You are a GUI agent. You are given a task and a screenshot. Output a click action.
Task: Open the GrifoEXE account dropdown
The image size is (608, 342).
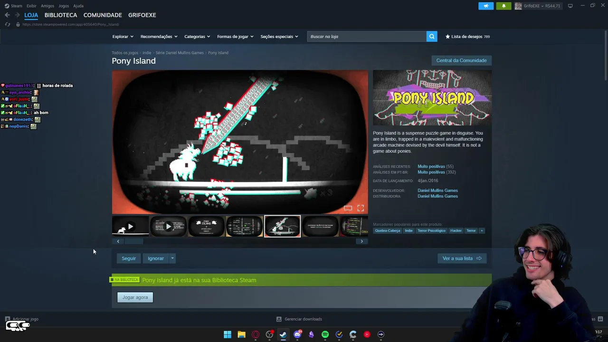538,6
